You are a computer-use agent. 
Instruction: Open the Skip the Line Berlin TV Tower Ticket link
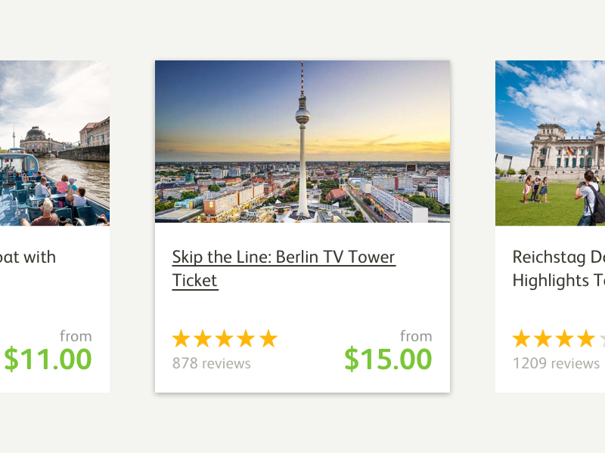point(284,268)
